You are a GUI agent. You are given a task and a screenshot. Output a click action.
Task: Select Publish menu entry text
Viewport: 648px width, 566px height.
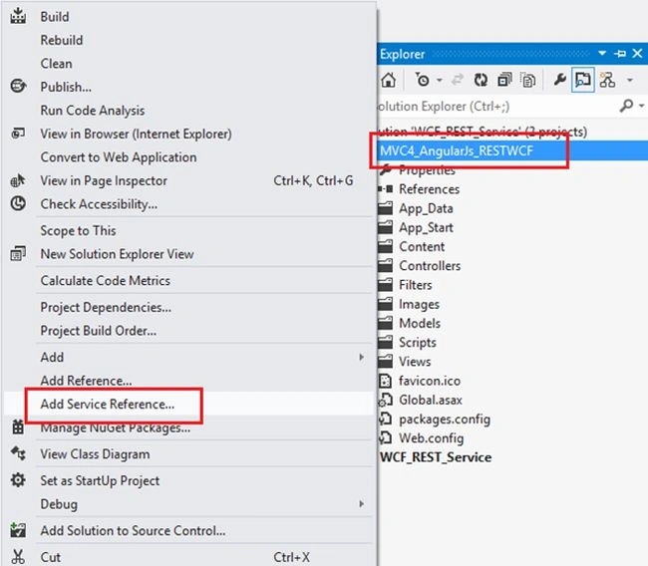tap(66, 87)
